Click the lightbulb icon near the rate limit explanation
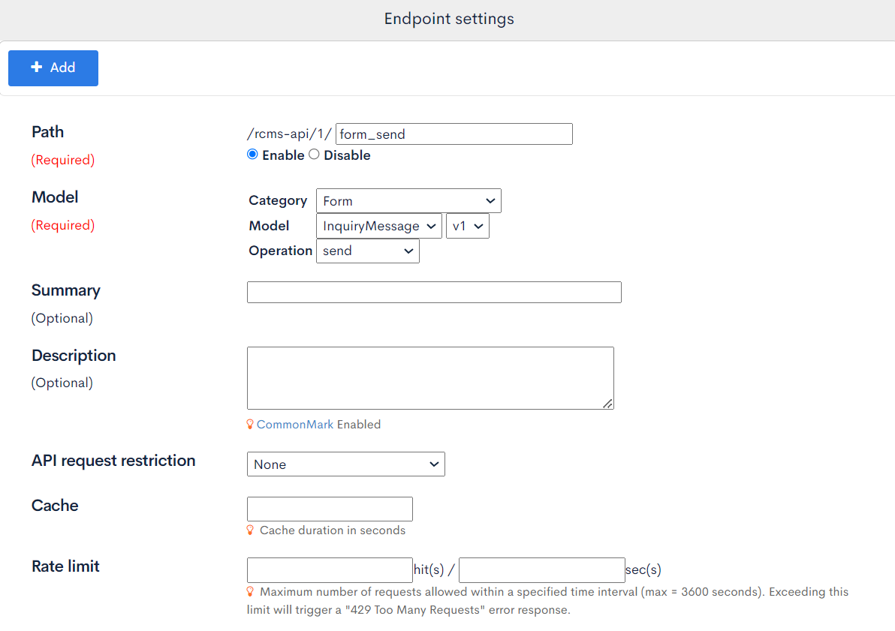The height and width of the screenshot is (631, 895). pyautogui.click(x=250, y=591)
